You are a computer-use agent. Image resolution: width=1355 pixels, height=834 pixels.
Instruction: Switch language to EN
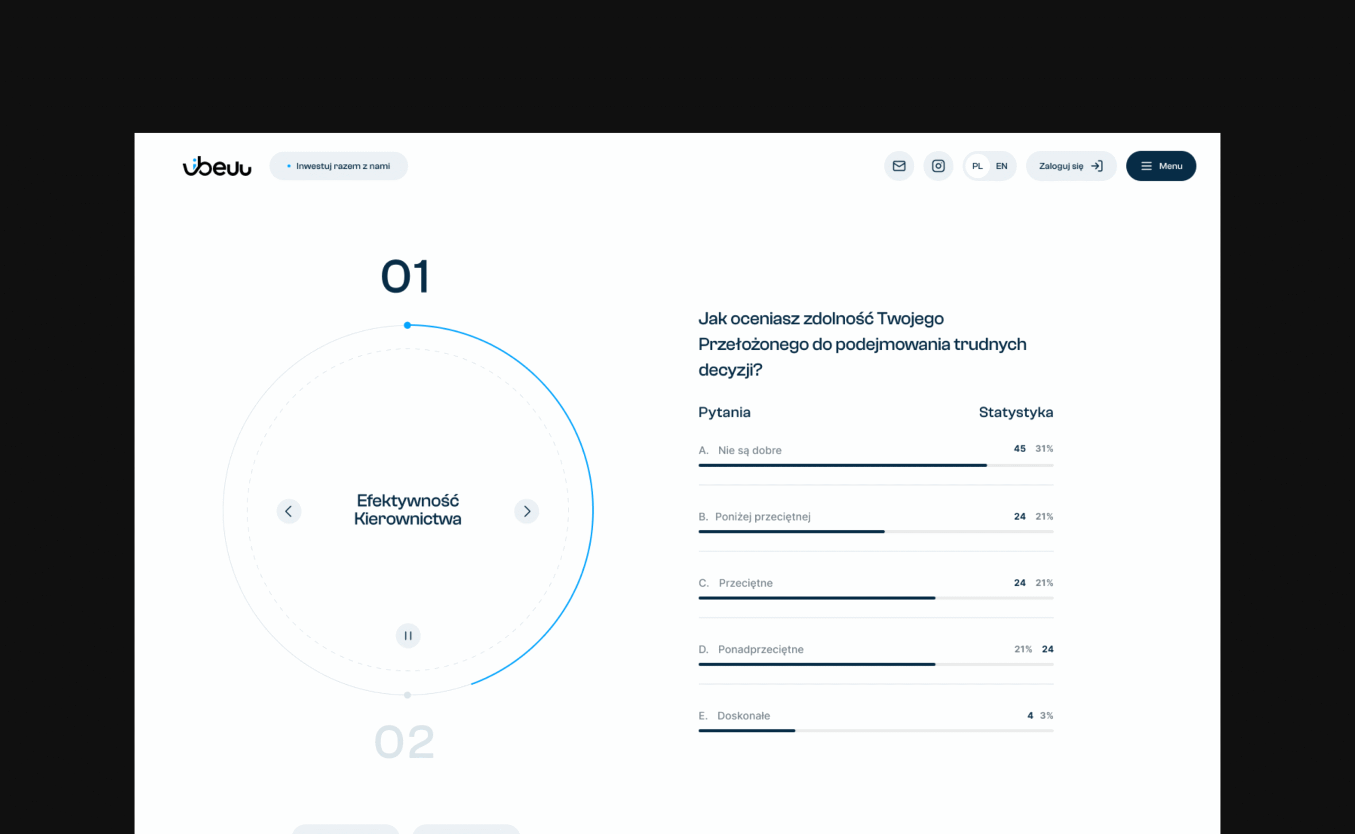point(1001,166)
